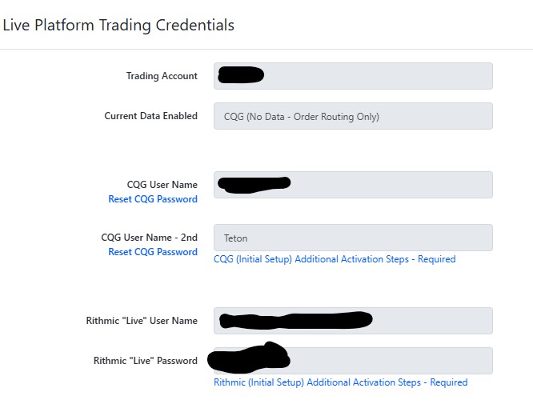Click Reset CQG Password under CQG User Name
The width and height of the screenshot is (533, 420).
coord(153,199)
